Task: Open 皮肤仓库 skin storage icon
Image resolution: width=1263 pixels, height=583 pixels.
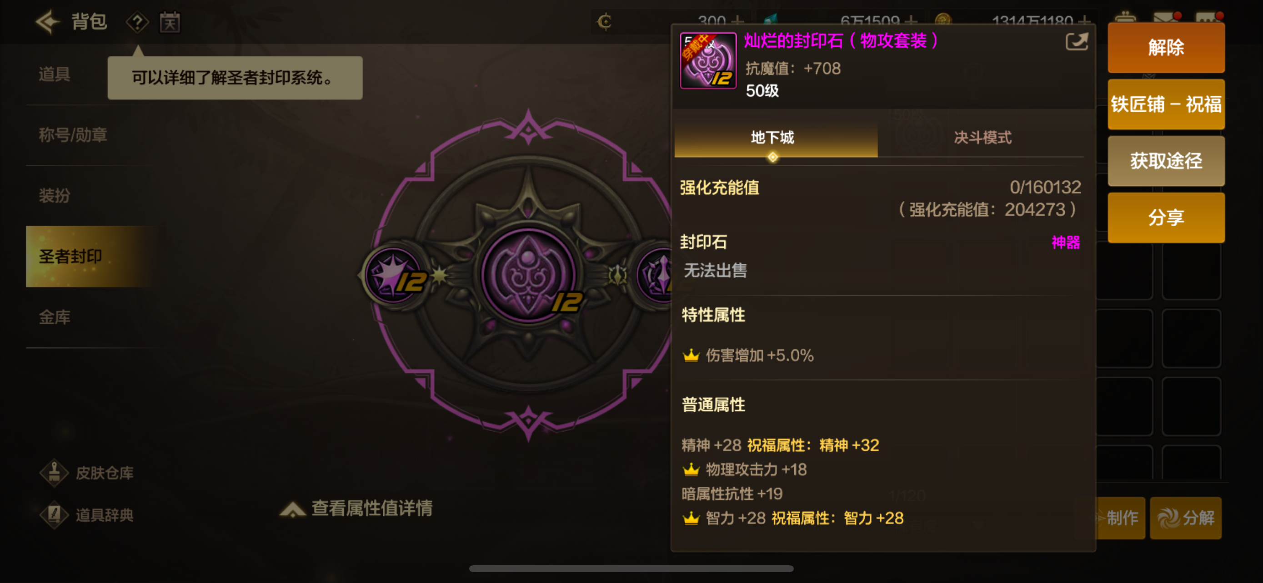Action: pos(54,473)
